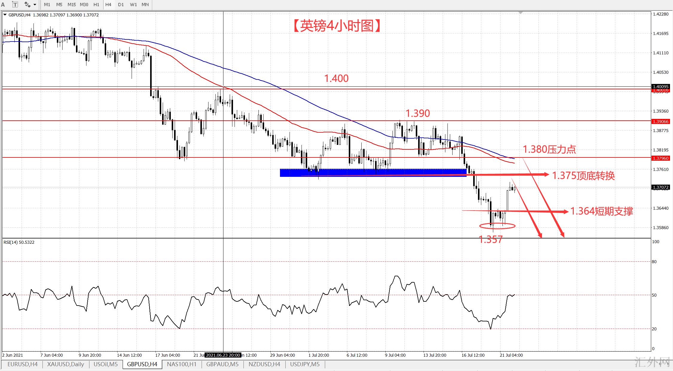Open the XAUUSD,Daily chart tab
Viewport: 673px width, 371px height.
tap(66, 364)
